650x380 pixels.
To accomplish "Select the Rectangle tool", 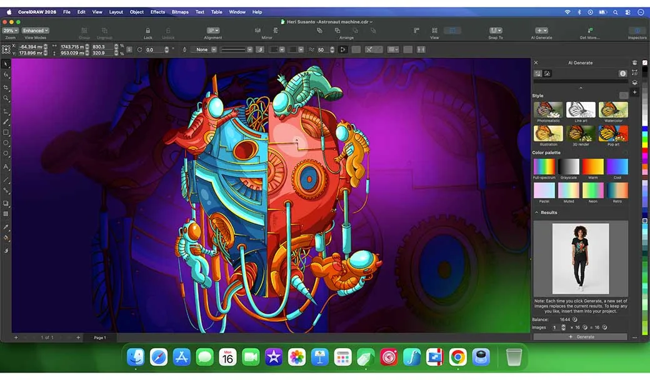I will click(6, 132).
